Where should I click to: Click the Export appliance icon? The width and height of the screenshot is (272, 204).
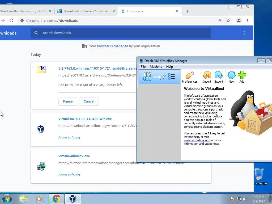pyautogui.click(x=219, y=77)
